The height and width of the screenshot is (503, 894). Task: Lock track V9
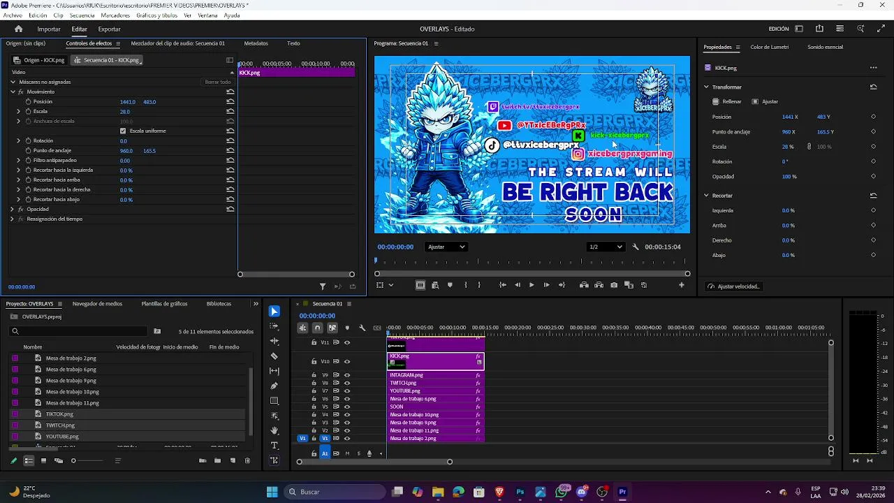tap(314, 375)
